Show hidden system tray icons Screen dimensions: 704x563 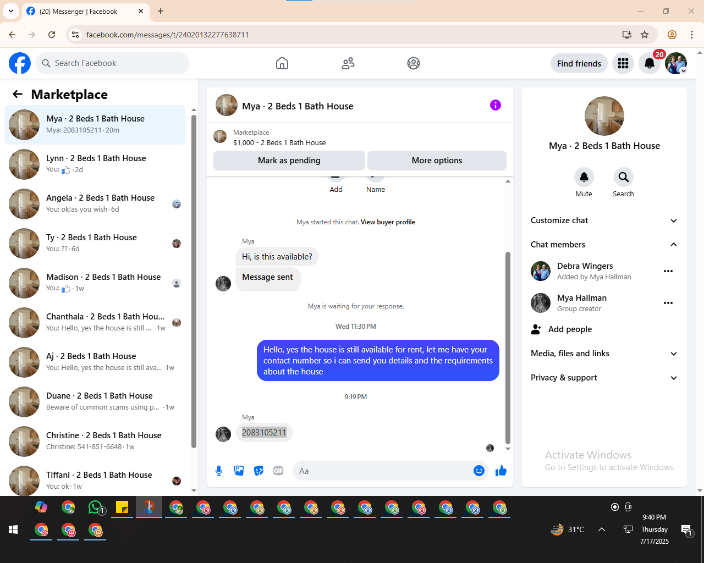click(x=602, y=529)
